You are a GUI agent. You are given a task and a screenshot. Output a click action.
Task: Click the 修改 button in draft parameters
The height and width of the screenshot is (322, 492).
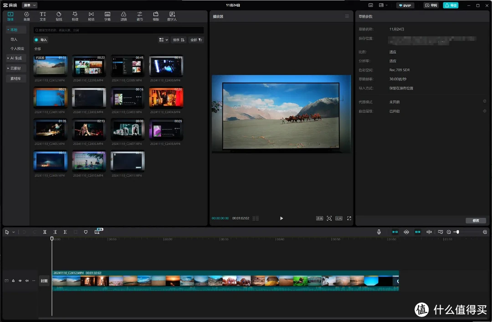(476, 221)
